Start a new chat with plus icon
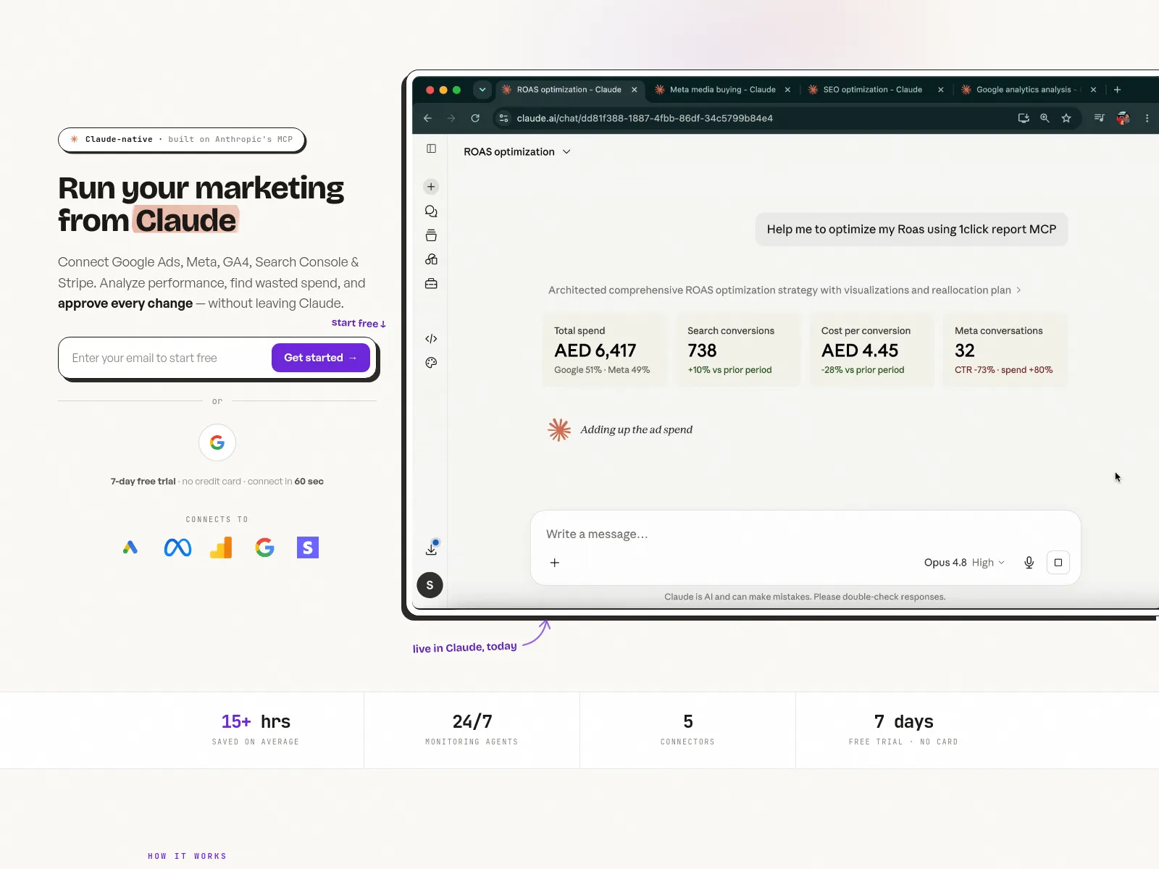The width and height of the screenshot is (1159, 869). coord(431,187)
